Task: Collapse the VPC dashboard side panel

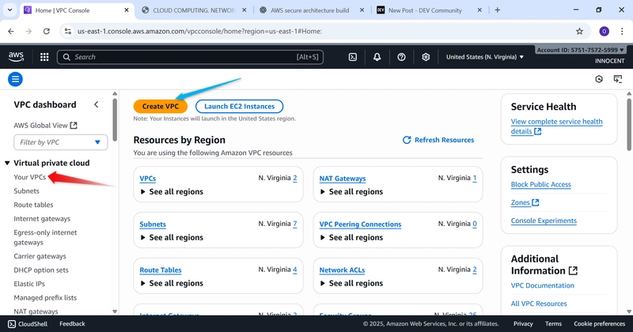Action: click(96, 104)
